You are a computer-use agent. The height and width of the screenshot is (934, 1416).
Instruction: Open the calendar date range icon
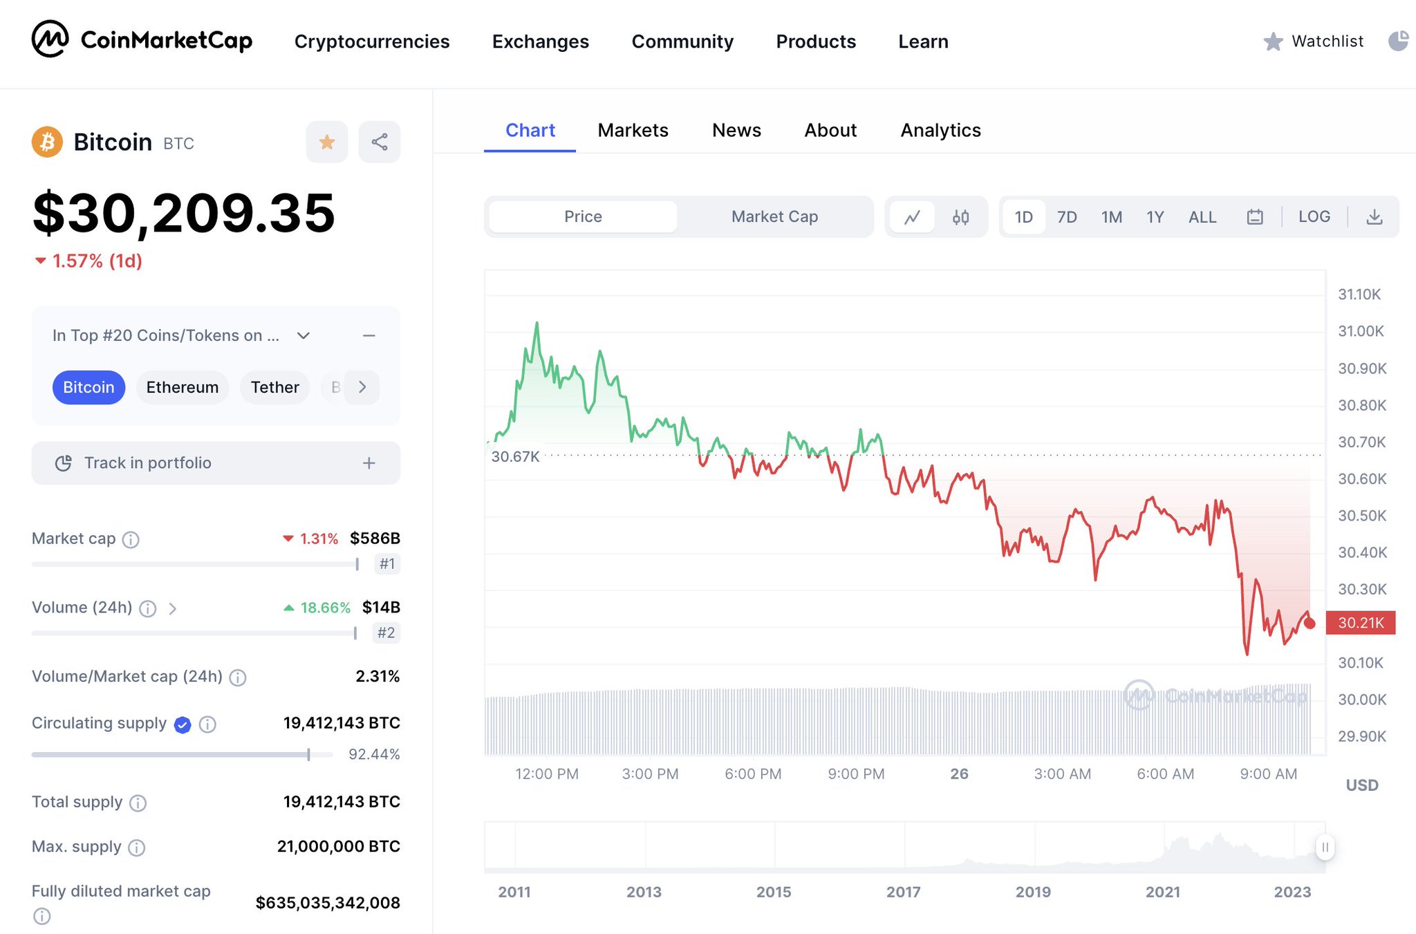pos(1255,217)
